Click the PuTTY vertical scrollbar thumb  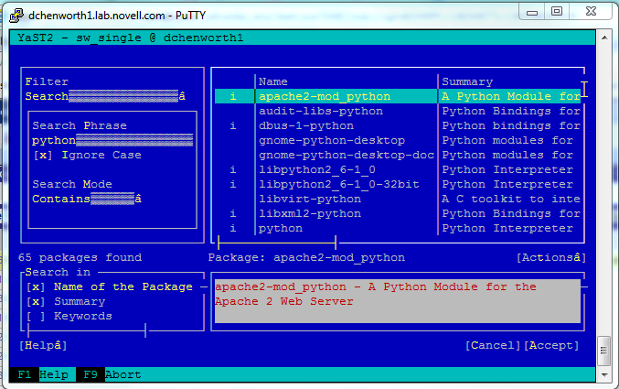click(x=604, y=351)
